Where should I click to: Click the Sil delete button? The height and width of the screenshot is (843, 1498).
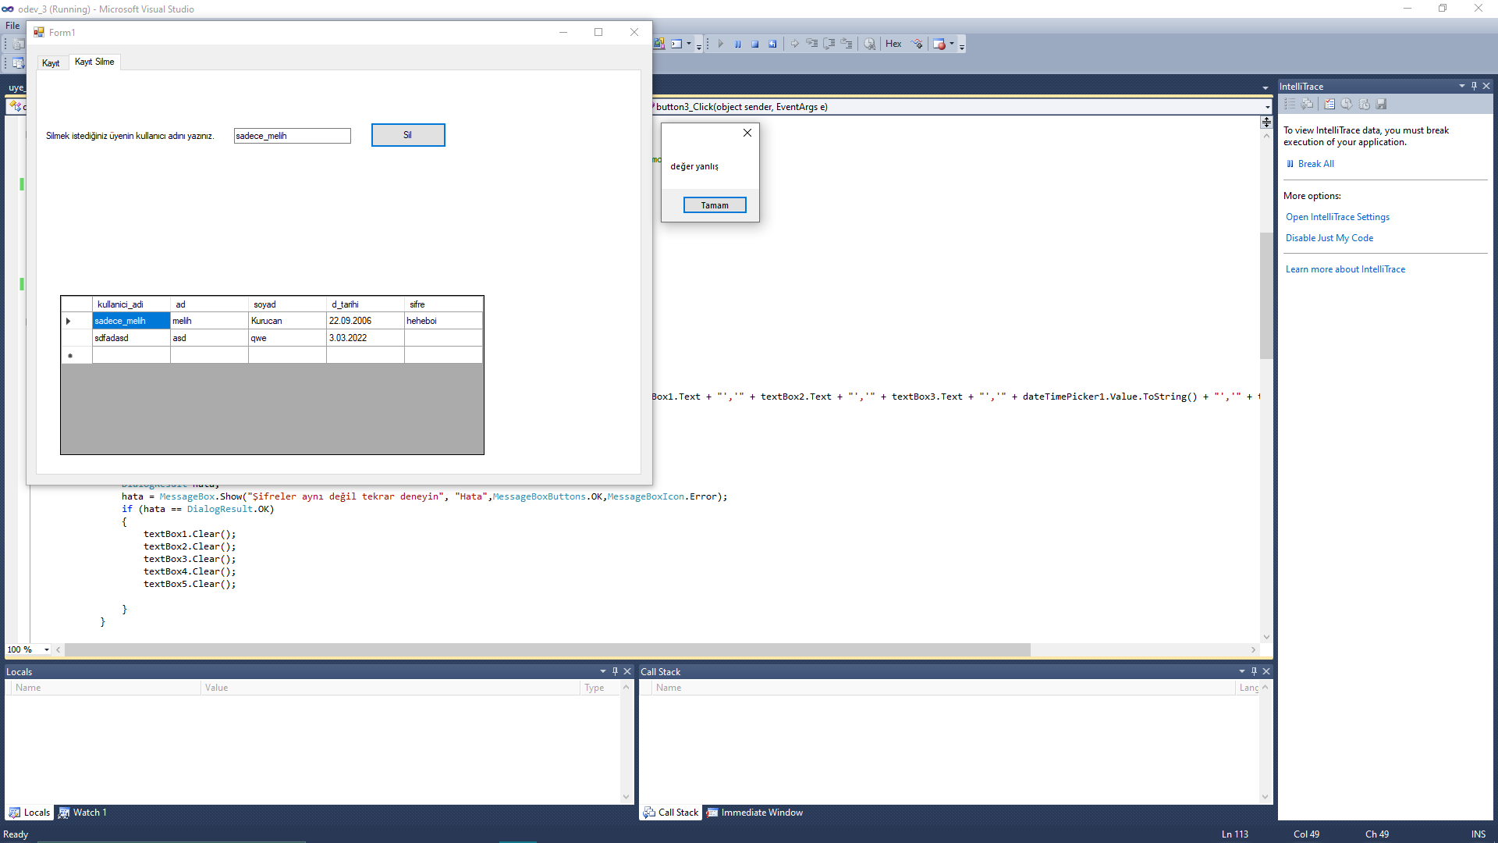407,135
